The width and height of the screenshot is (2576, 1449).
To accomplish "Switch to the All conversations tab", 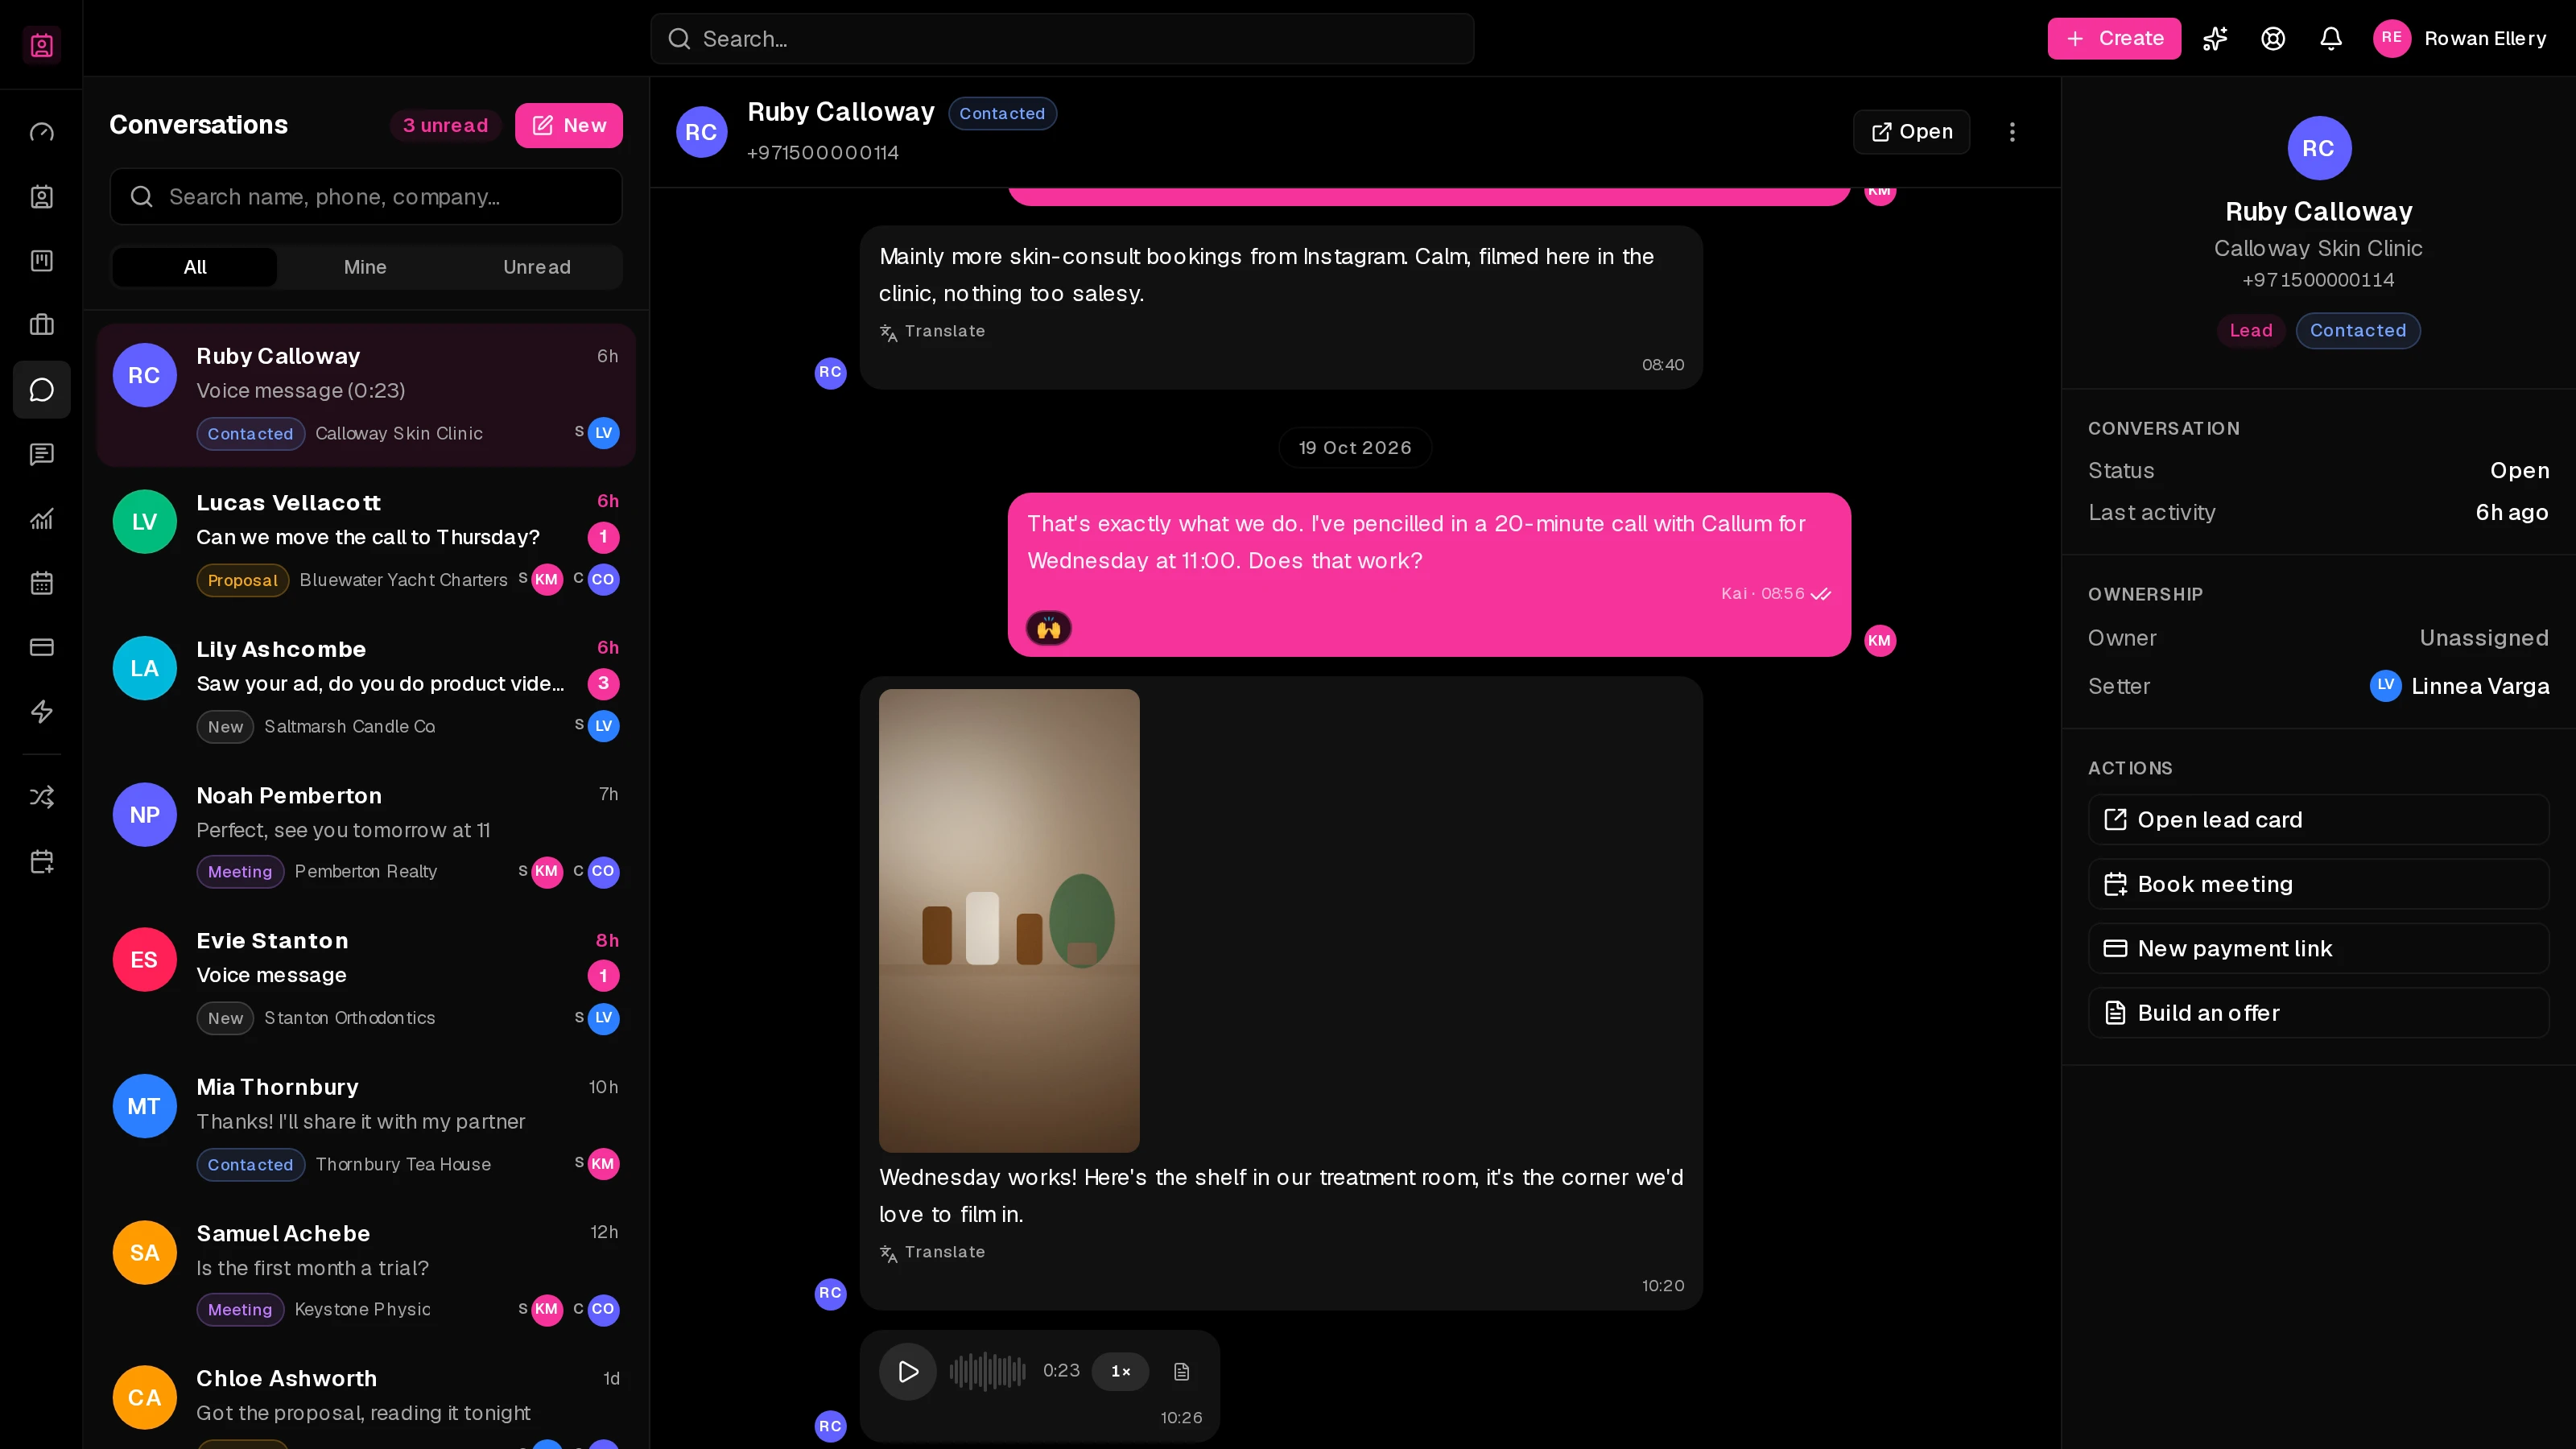I will 195,267.
